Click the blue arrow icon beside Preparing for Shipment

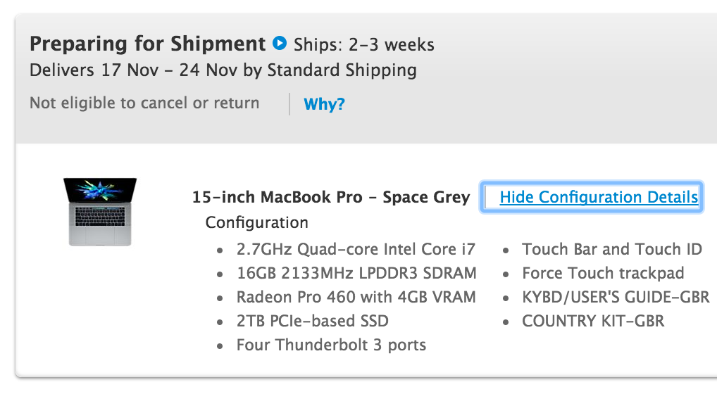pyautogui.click(x=280, y=44)
